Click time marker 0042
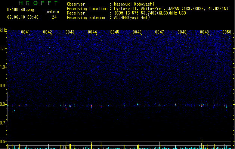Screen dimensions: 235x149 tap(47, 32)
